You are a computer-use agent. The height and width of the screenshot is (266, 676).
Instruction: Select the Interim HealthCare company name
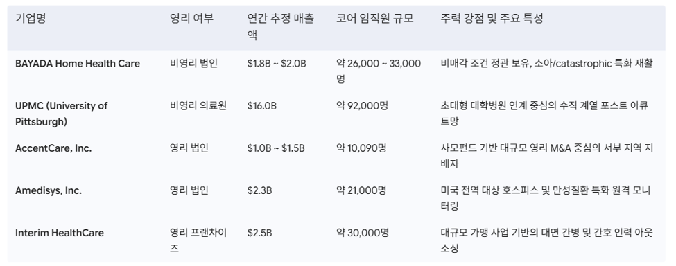(60, 233)
